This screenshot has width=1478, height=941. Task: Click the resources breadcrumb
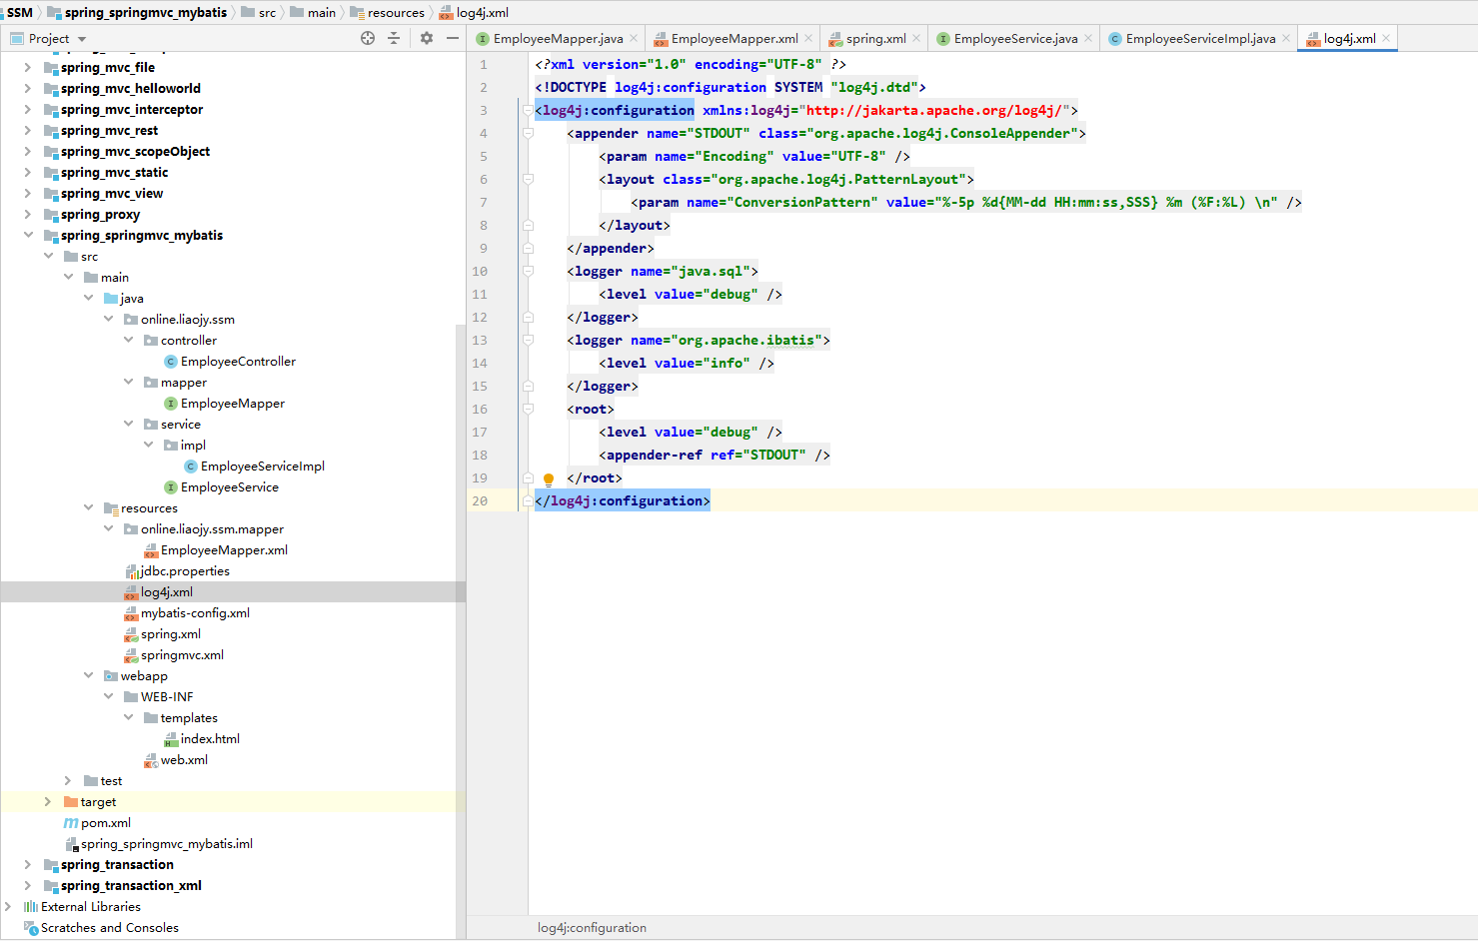coord(396,12)
